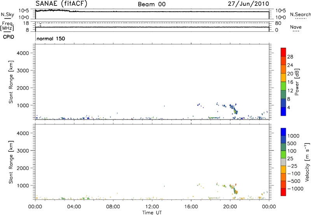Click the "12:00" time axis label
The image size is (311, 215).
152,207
